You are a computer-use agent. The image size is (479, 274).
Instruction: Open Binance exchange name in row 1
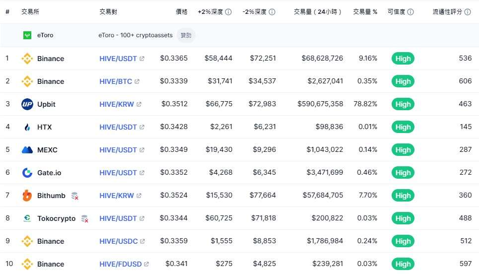pos(51,59)
